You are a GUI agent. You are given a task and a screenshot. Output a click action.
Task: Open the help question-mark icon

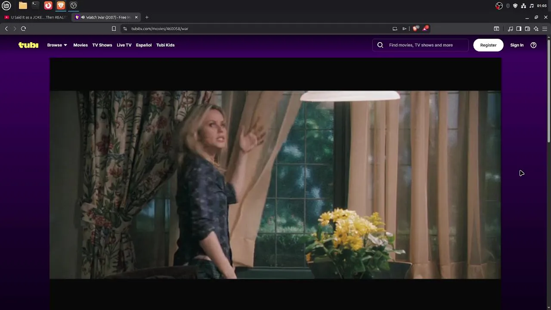coord(533,45)
